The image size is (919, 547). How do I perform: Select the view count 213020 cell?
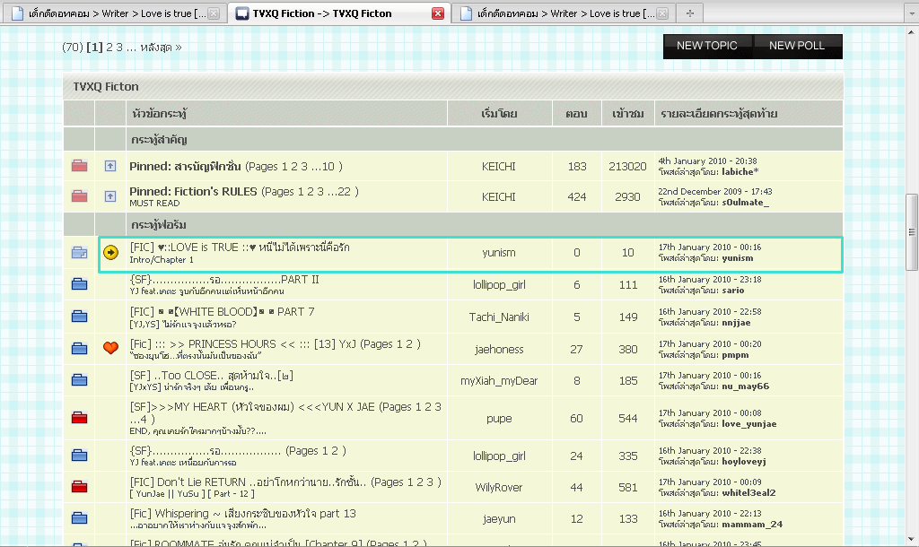coord(627,166)
